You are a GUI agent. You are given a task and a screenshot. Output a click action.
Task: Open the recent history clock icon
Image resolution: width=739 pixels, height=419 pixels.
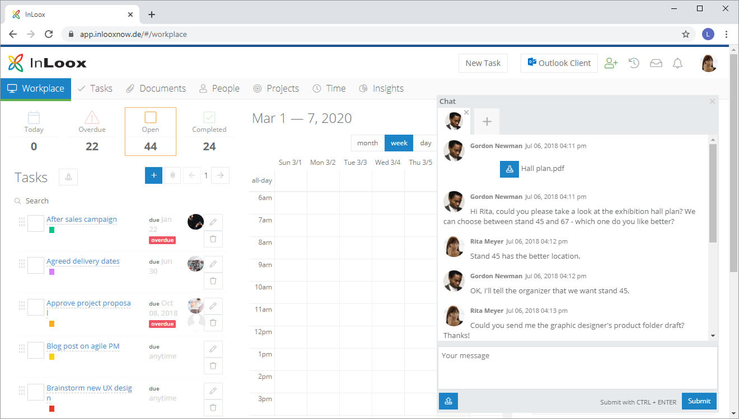634,63
